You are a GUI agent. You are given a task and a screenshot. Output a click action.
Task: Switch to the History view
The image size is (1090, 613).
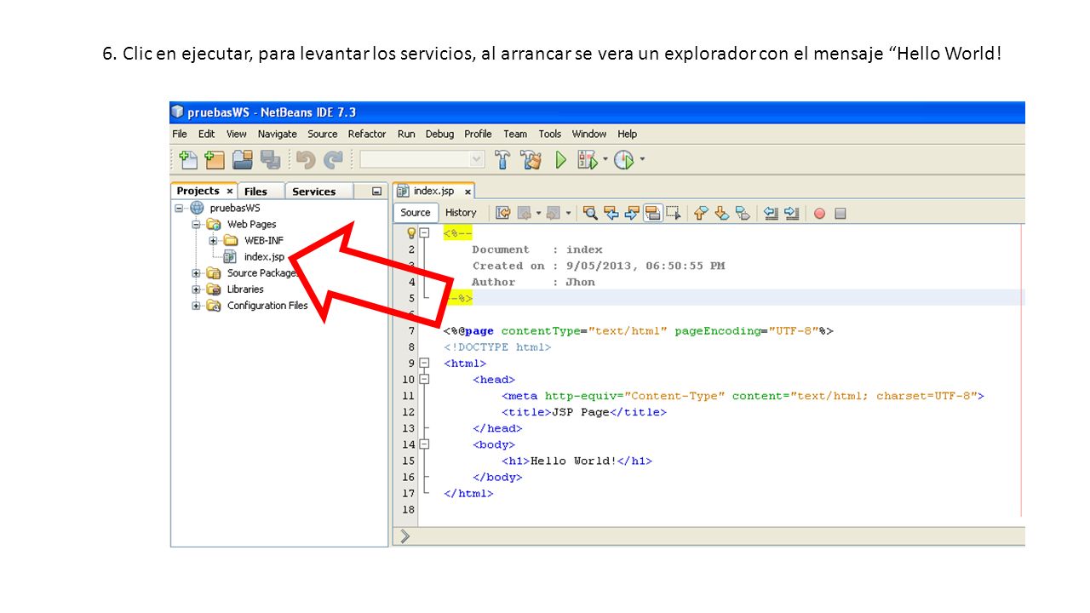tap(461, 213)
